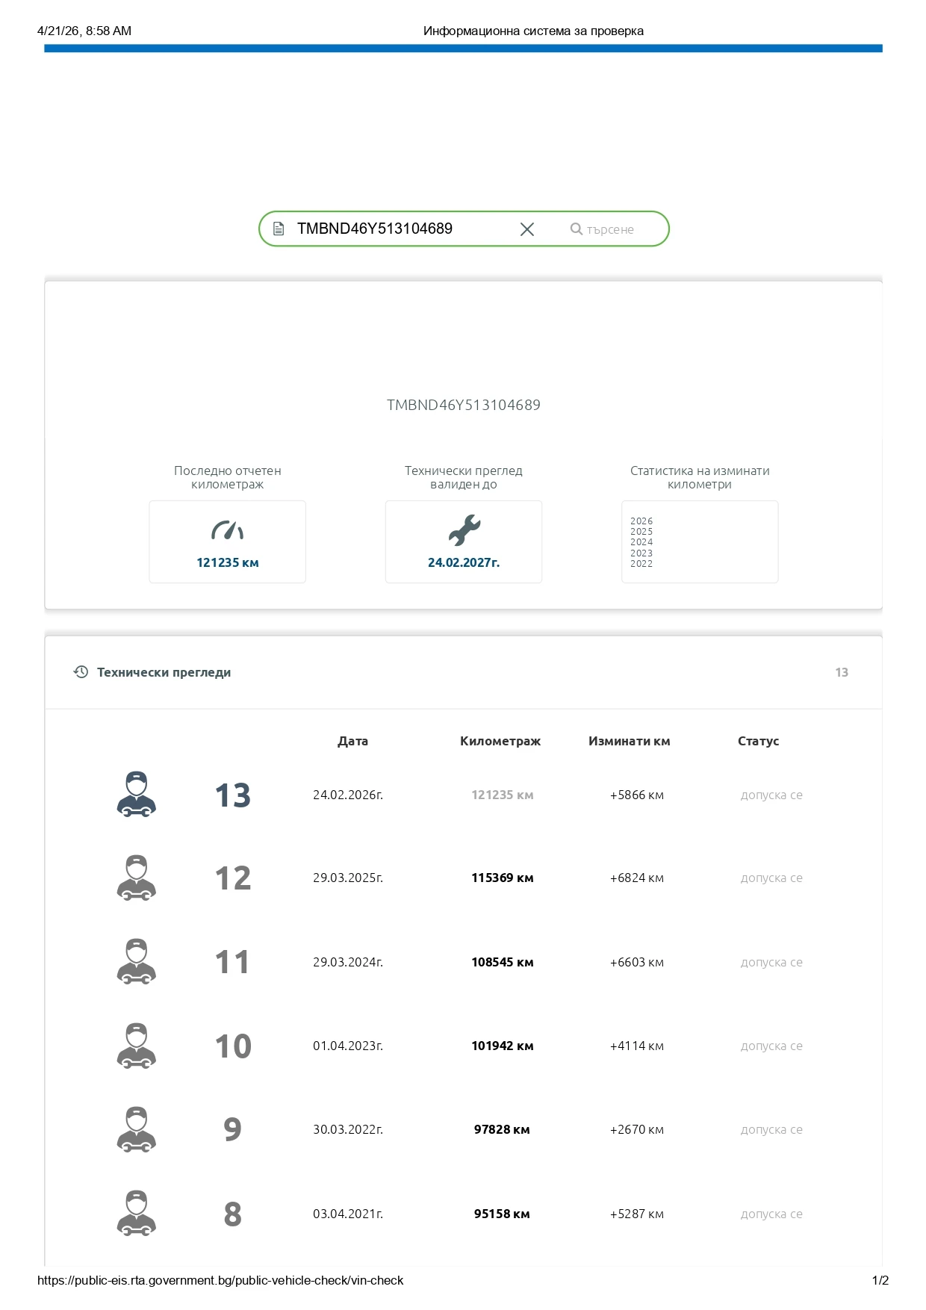Click the inspection count 13 badge

(842, 672)
